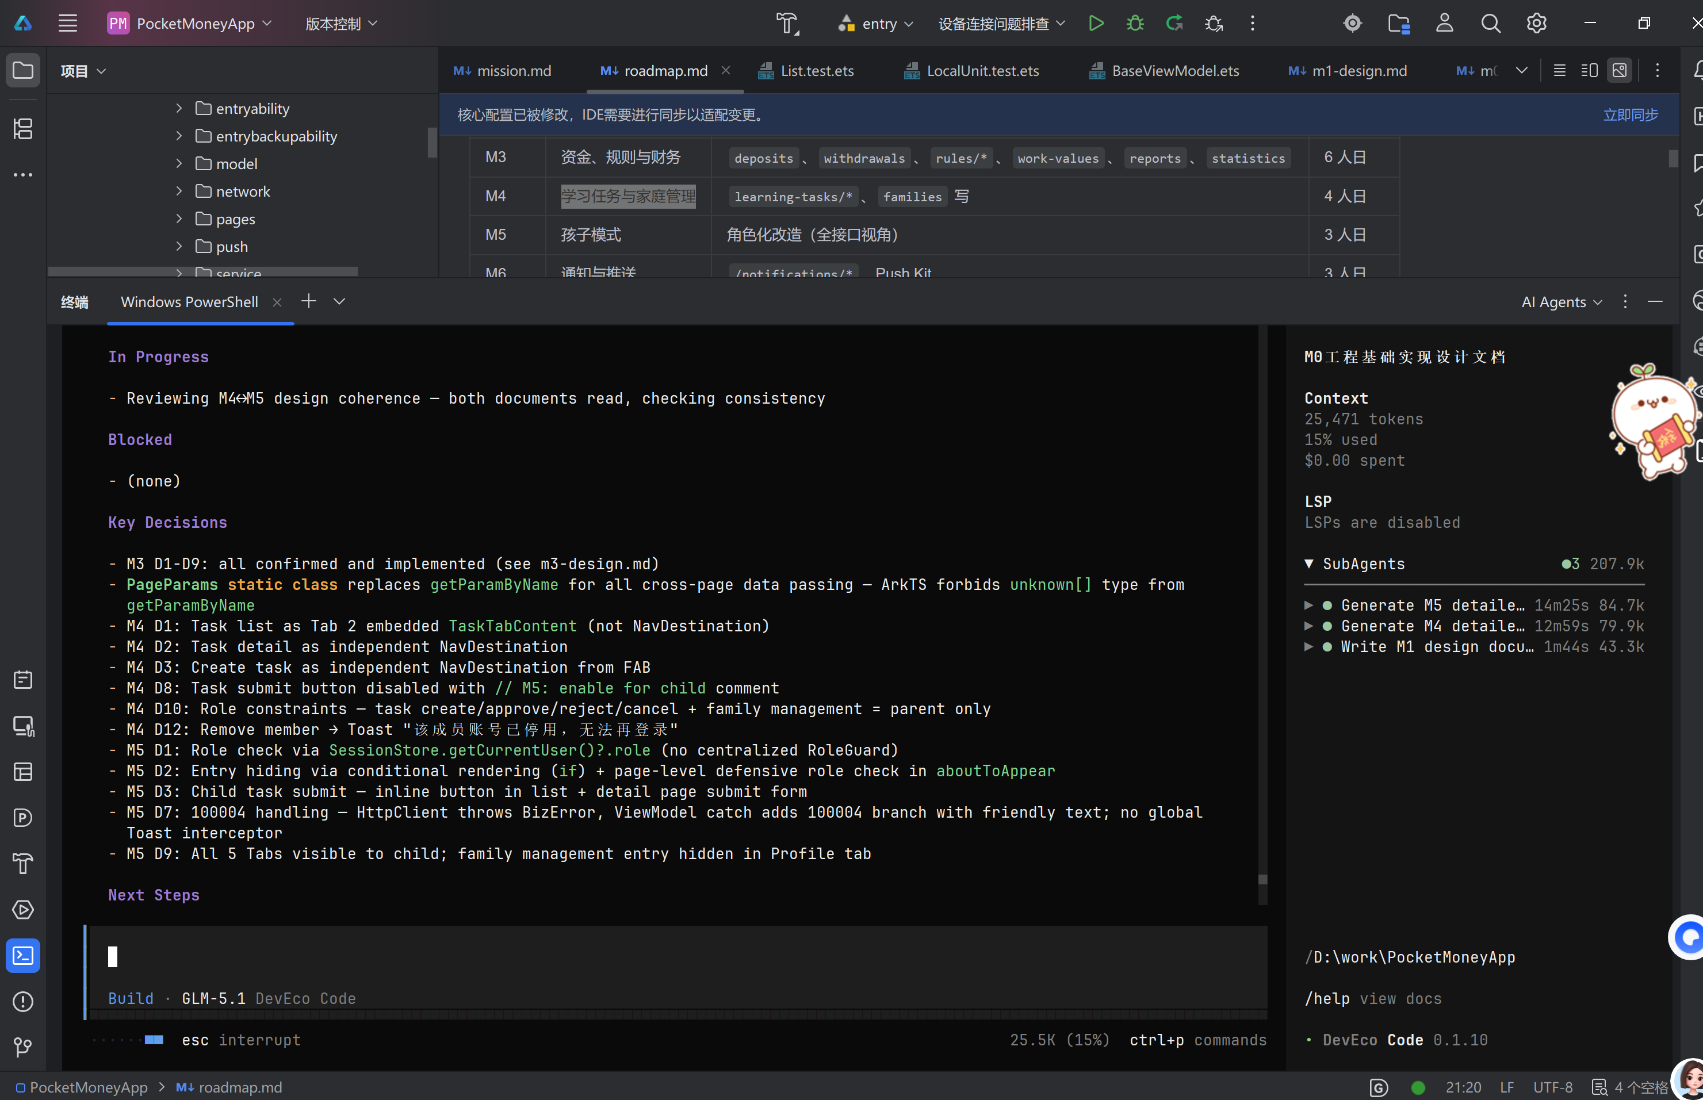Expand the Generate M5 detailed subagent entry
Screen dimensions: 1703x1100
[x=1308, y=605]
